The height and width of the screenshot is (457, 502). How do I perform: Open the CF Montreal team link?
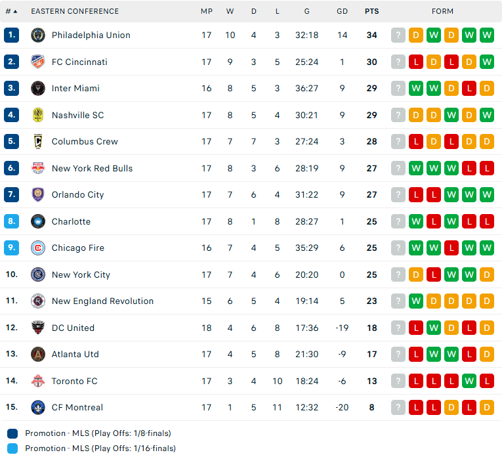click(77, 407)
